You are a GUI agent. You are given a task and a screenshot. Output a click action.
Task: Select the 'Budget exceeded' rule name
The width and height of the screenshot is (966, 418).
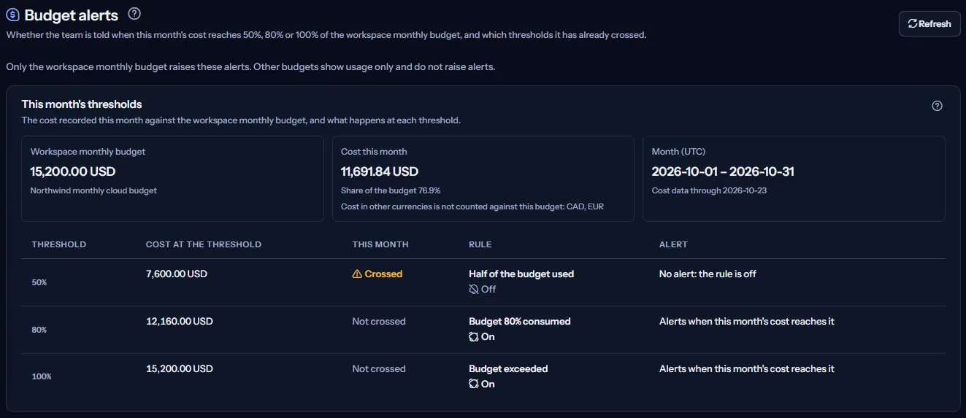(508, 369)
